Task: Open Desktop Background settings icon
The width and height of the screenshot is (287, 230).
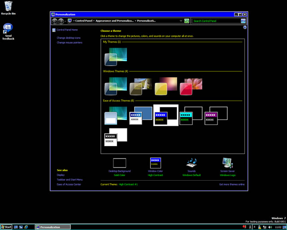Action: click(120, 163)
